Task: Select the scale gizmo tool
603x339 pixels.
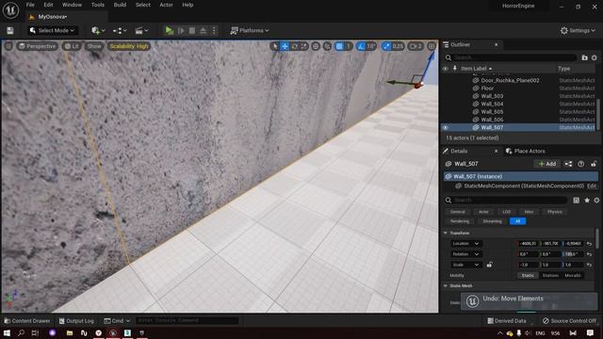Action: coord(304,46)
